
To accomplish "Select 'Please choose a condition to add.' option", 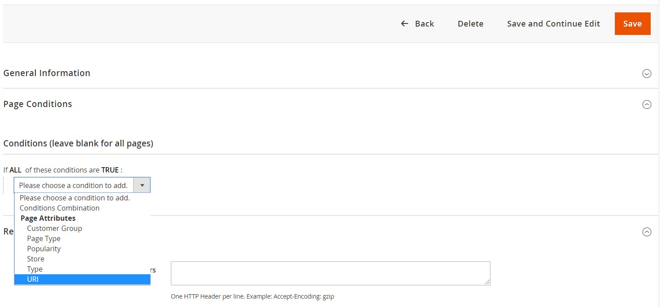I will (x=74, y=198).
